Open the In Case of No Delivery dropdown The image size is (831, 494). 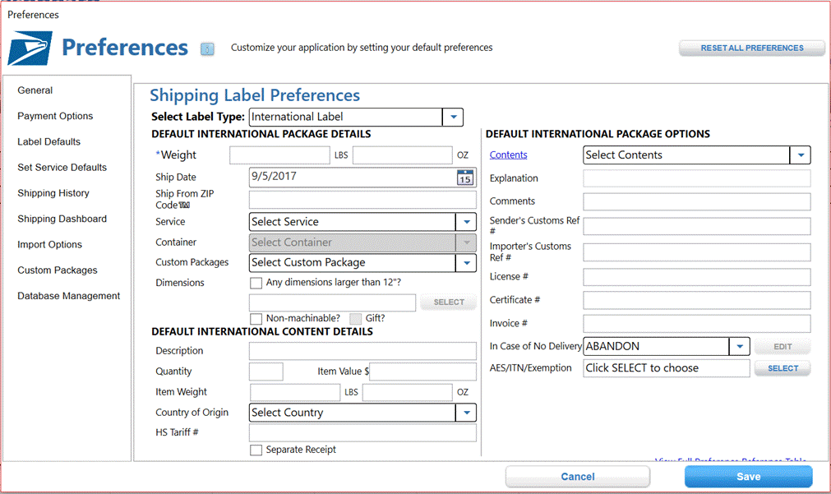pyautogui.click(x=739, y=347)
